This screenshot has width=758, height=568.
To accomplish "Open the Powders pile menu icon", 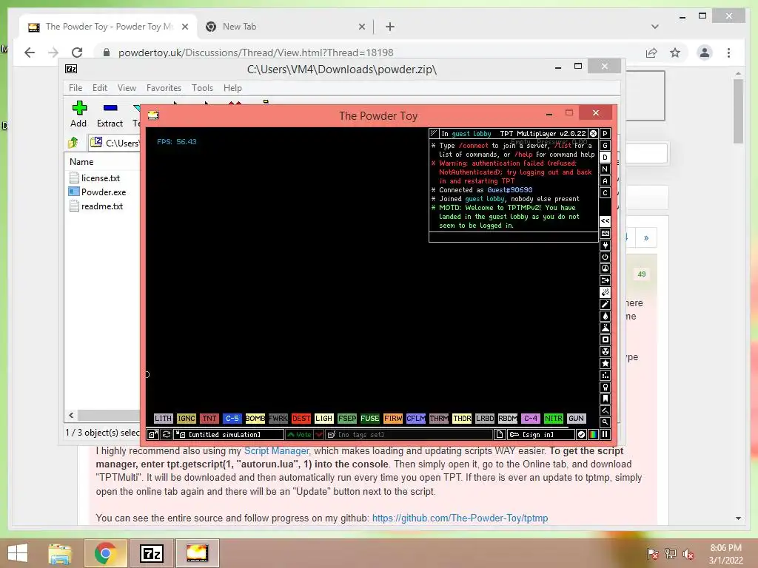I will pos(605,328).
